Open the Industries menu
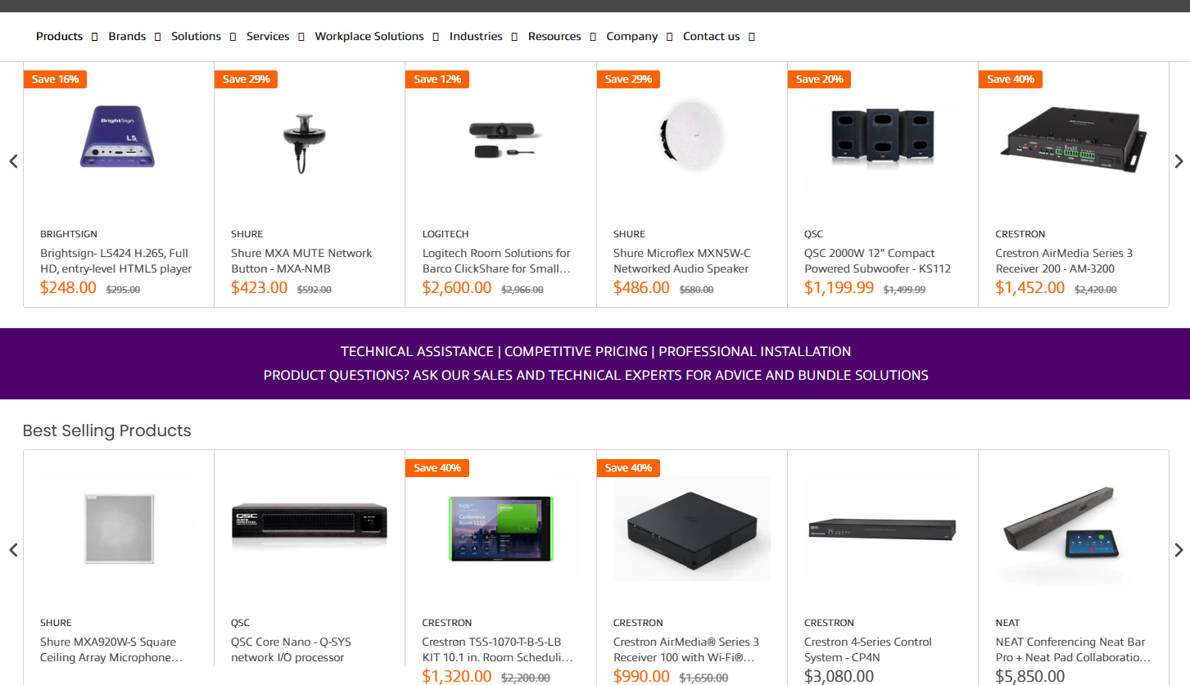This screenshot has width=1190, height=685. pyautogui.click(x=476, y=37)
